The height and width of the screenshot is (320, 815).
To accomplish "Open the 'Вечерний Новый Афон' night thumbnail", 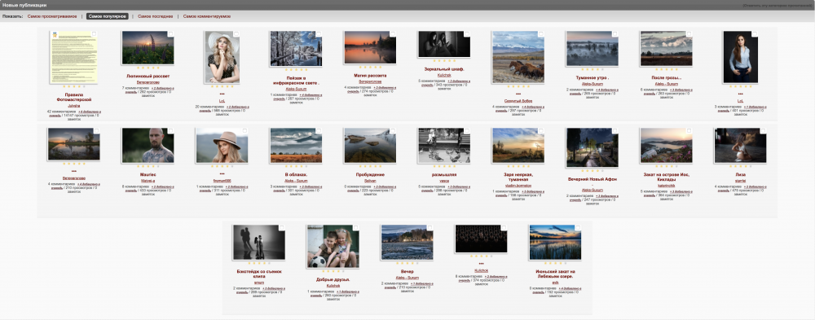I will point(592,147).
